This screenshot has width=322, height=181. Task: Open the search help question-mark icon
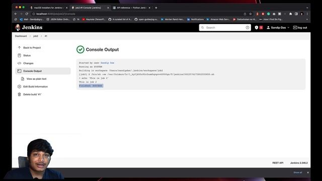[248, 28]
